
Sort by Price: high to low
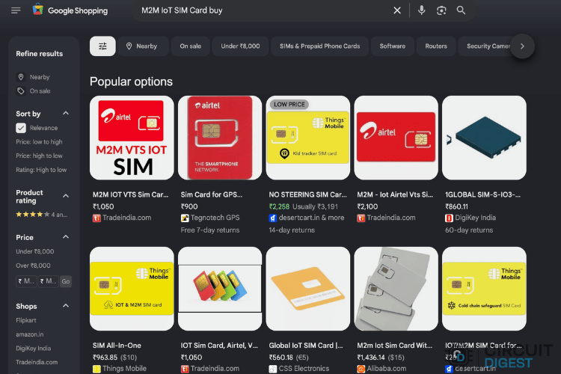[39, 156]
